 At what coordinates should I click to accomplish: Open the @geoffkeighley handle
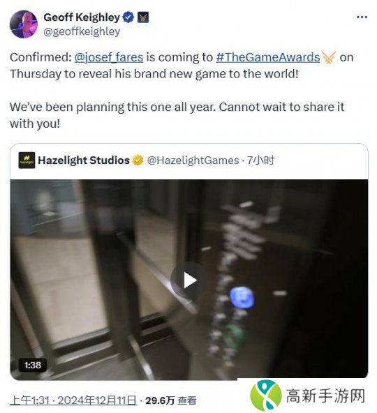point(82,31)
